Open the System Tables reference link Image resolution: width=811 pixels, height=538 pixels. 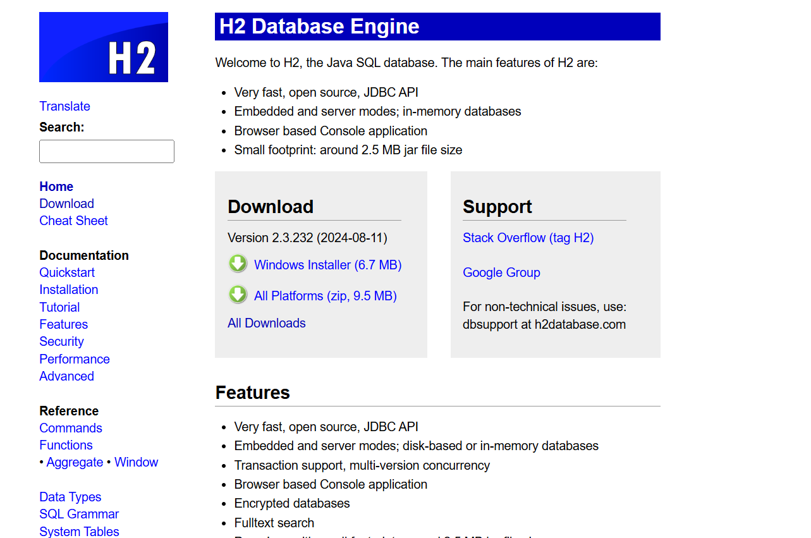coord(79,532)
